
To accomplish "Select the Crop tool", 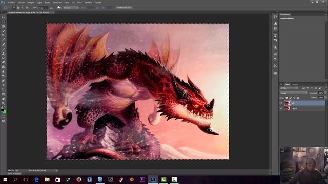I will click(3, 35).
